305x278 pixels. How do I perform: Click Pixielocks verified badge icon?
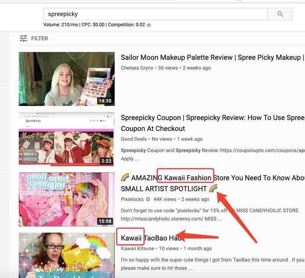(x=148, y=199)
